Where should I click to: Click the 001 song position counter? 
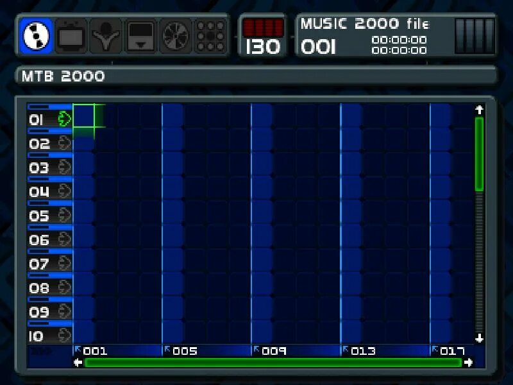(x=318, y=47)
